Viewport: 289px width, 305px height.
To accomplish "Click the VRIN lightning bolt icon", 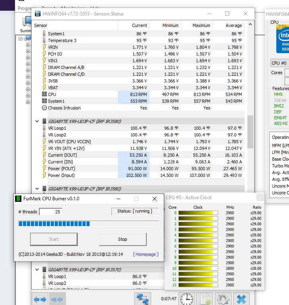I will coord(44,47).
